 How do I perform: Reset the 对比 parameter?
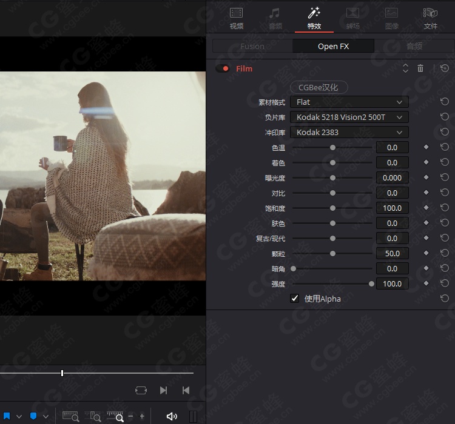tap(445, 193)
